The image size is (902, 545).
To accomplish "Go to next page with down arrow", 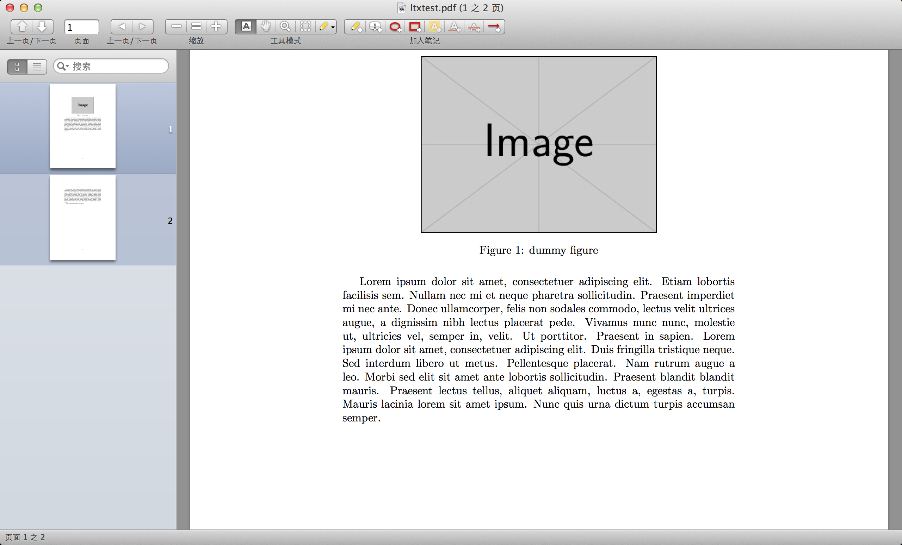I will coord(42,26).
